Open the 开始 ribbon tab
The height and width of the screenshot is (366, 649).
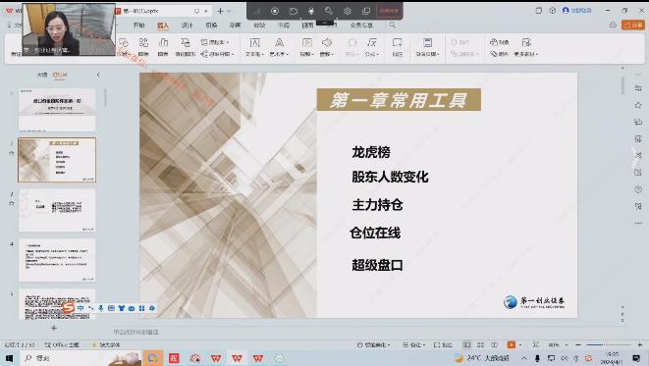point(139,26)
